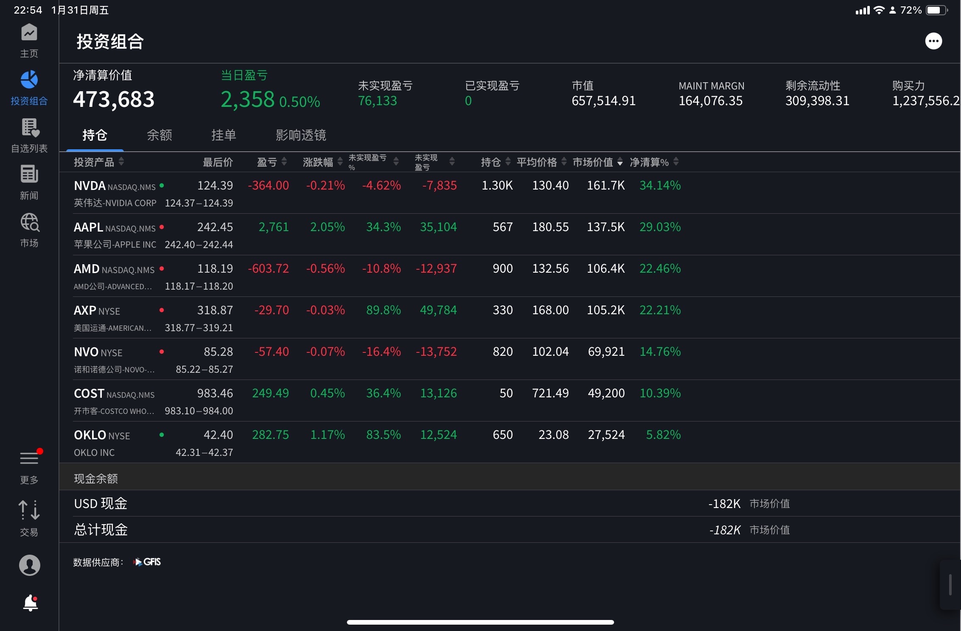
Task: Open the News icon in sidebar
Action: [29, 175]
